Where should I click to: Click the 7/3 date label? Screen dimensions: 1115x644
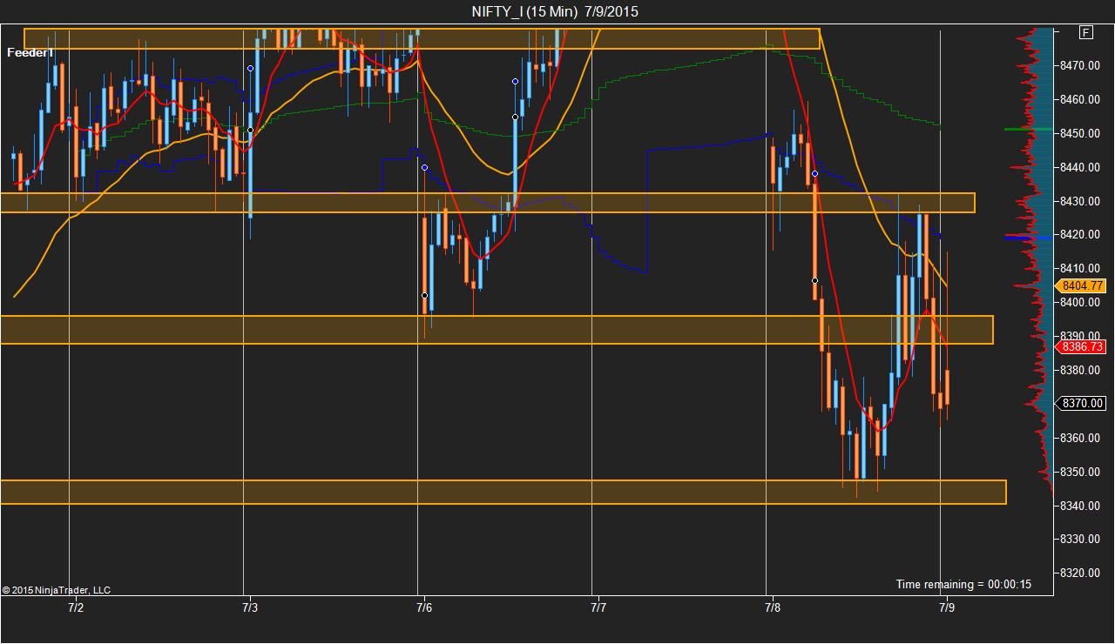point(250,607)
